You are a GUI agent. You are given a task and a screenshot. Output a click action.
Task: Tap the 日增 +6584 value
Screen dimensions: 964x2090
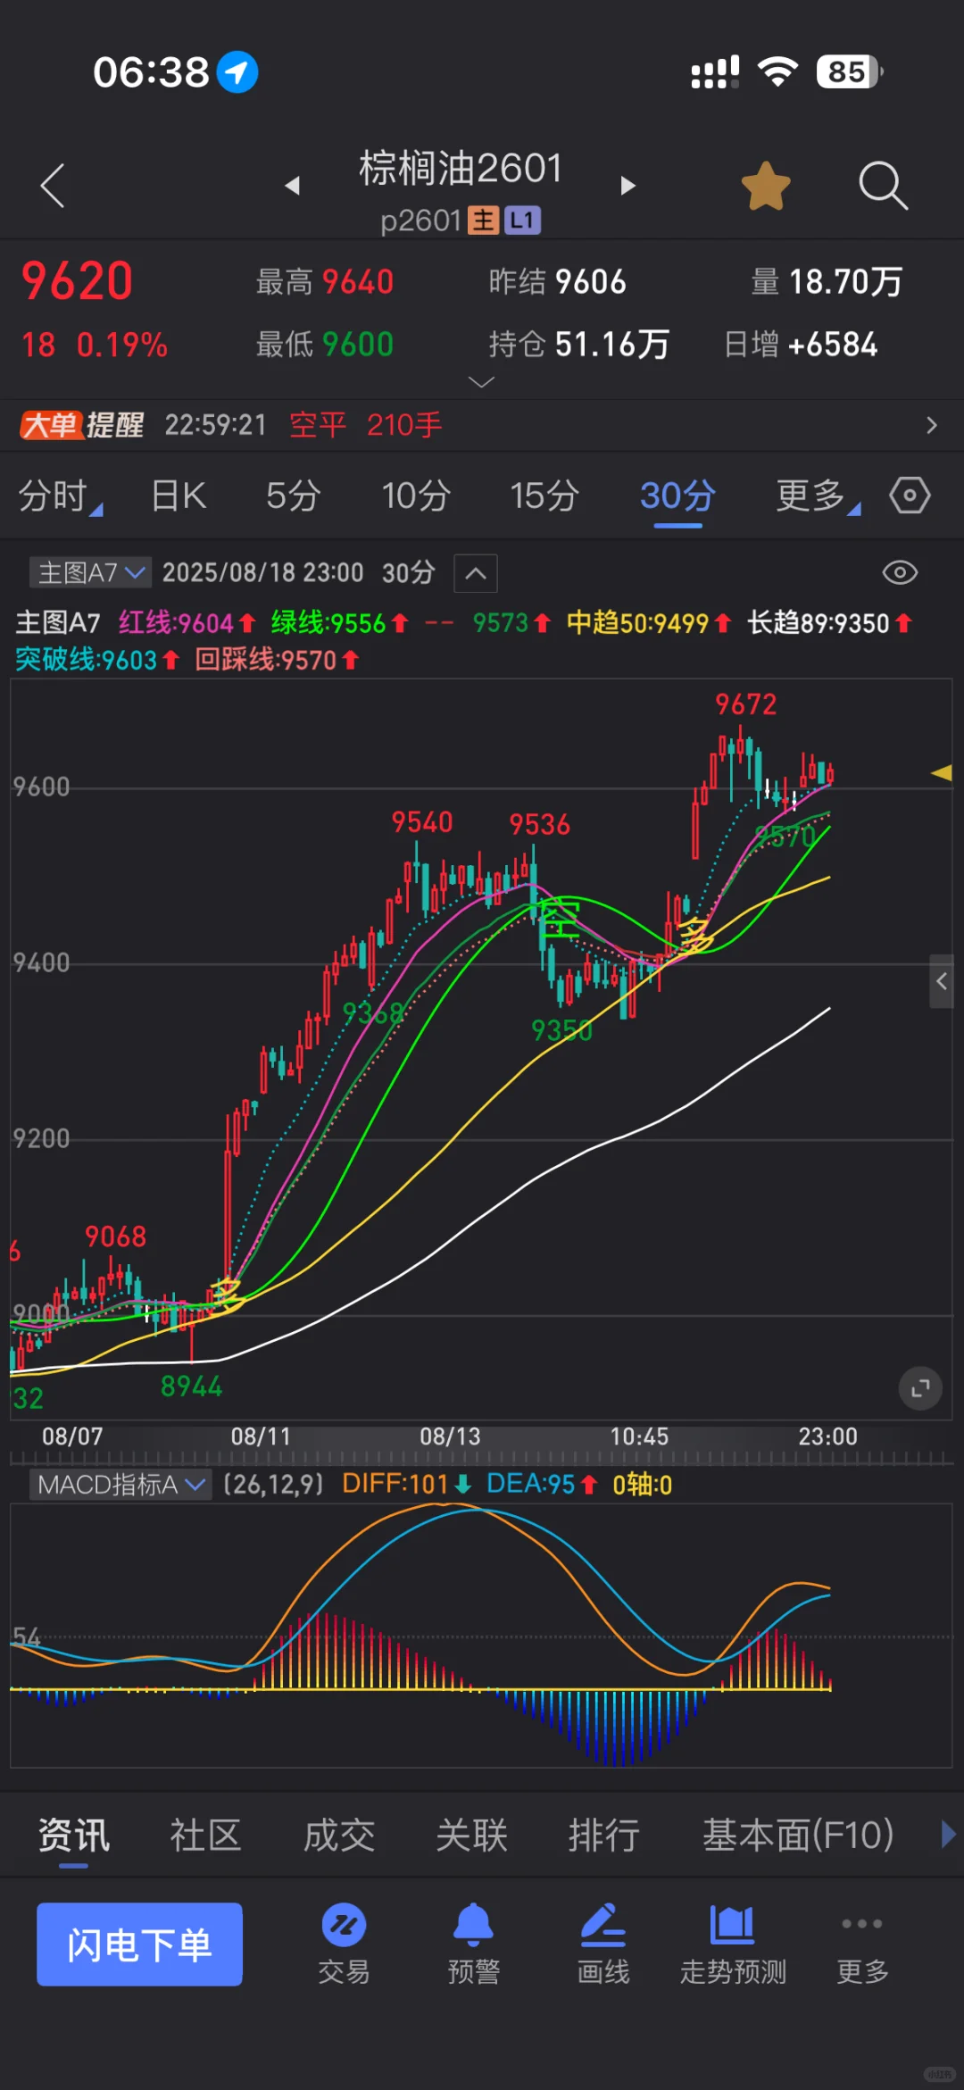tap(834, 345)
